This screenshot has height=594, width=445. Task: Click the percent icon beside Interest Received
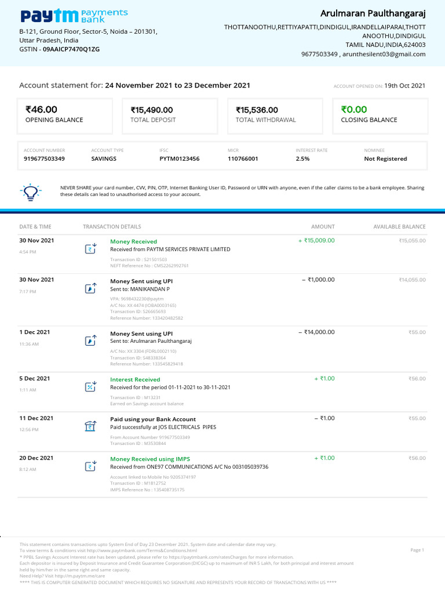click(90, 387)
